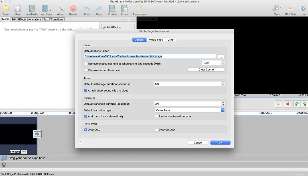This screenshot has width=308, height=176.
Task: Undo the last action
Action: click(87, 10)
